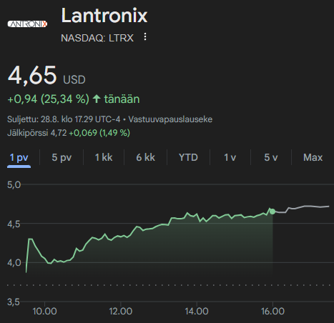This screenshot has width=334, height=323.
Task: Click the 3,5 price axis label
Action: (14, 302)
